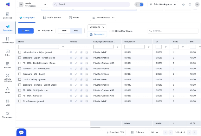201x136 pixels.
Task: Click the top global Search field
Action: (91, 4)
